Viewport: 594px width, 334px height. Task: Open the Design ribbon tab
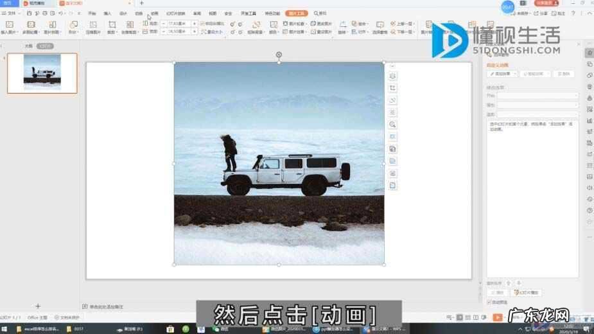click(x=123, y=13)
